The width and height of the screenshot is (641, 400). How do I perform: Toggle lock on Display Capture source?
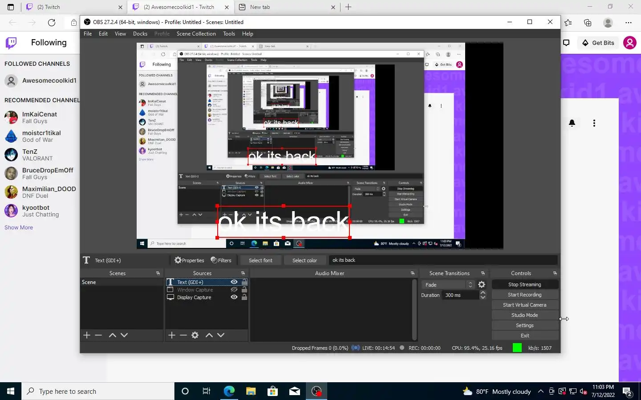point(244,297)
